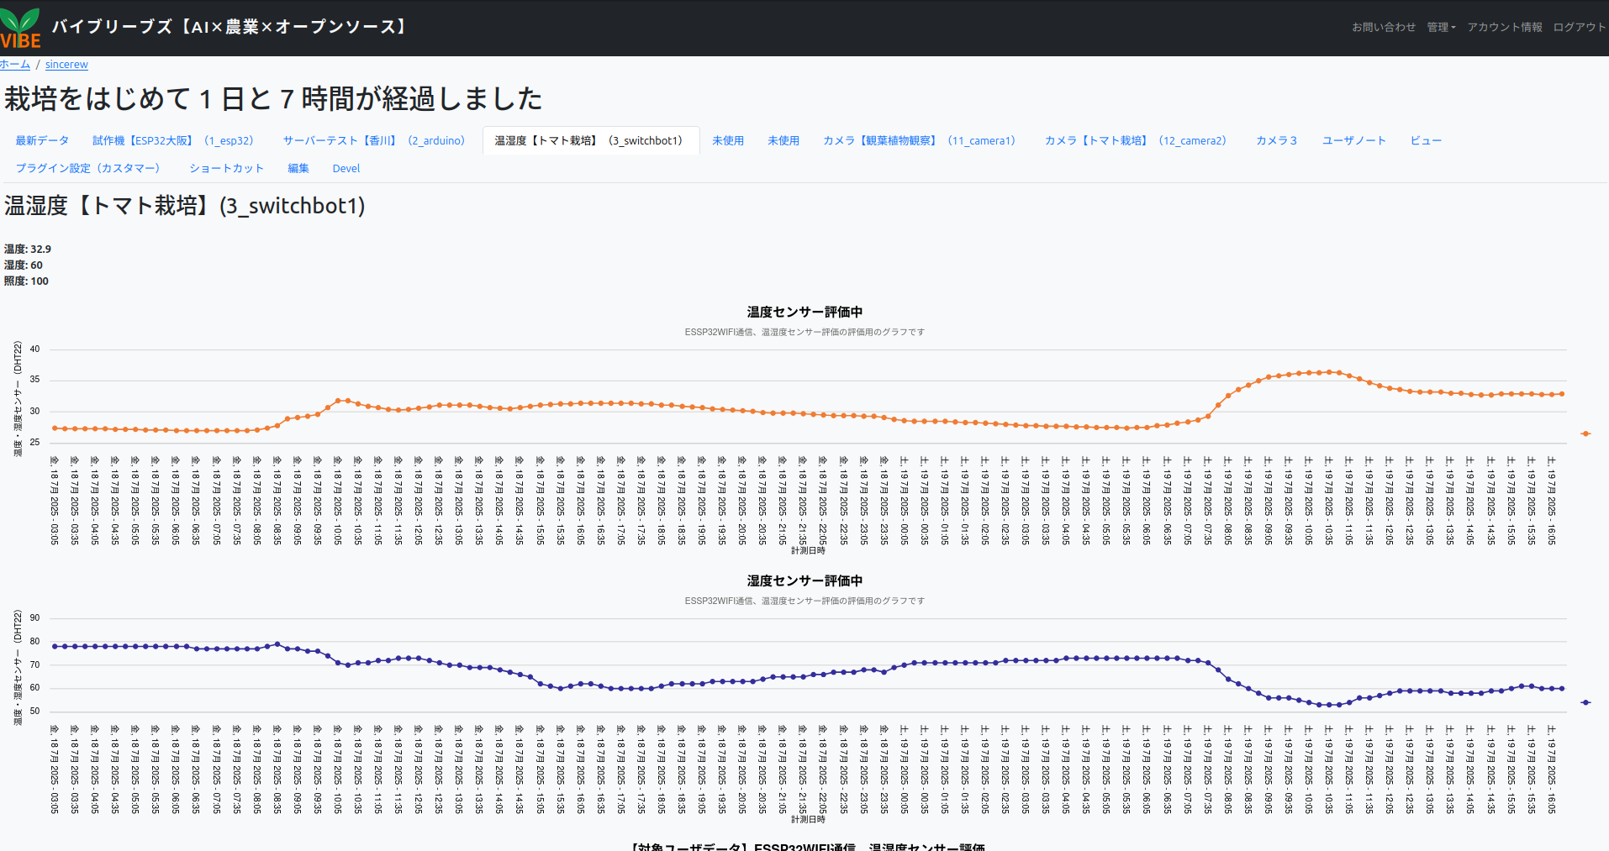The width and height of the screenshot is (1609, 851).
Task: Select the 温湿度【トマト栽培】(3_switchbot1) tab
Action: coord(590,140)
